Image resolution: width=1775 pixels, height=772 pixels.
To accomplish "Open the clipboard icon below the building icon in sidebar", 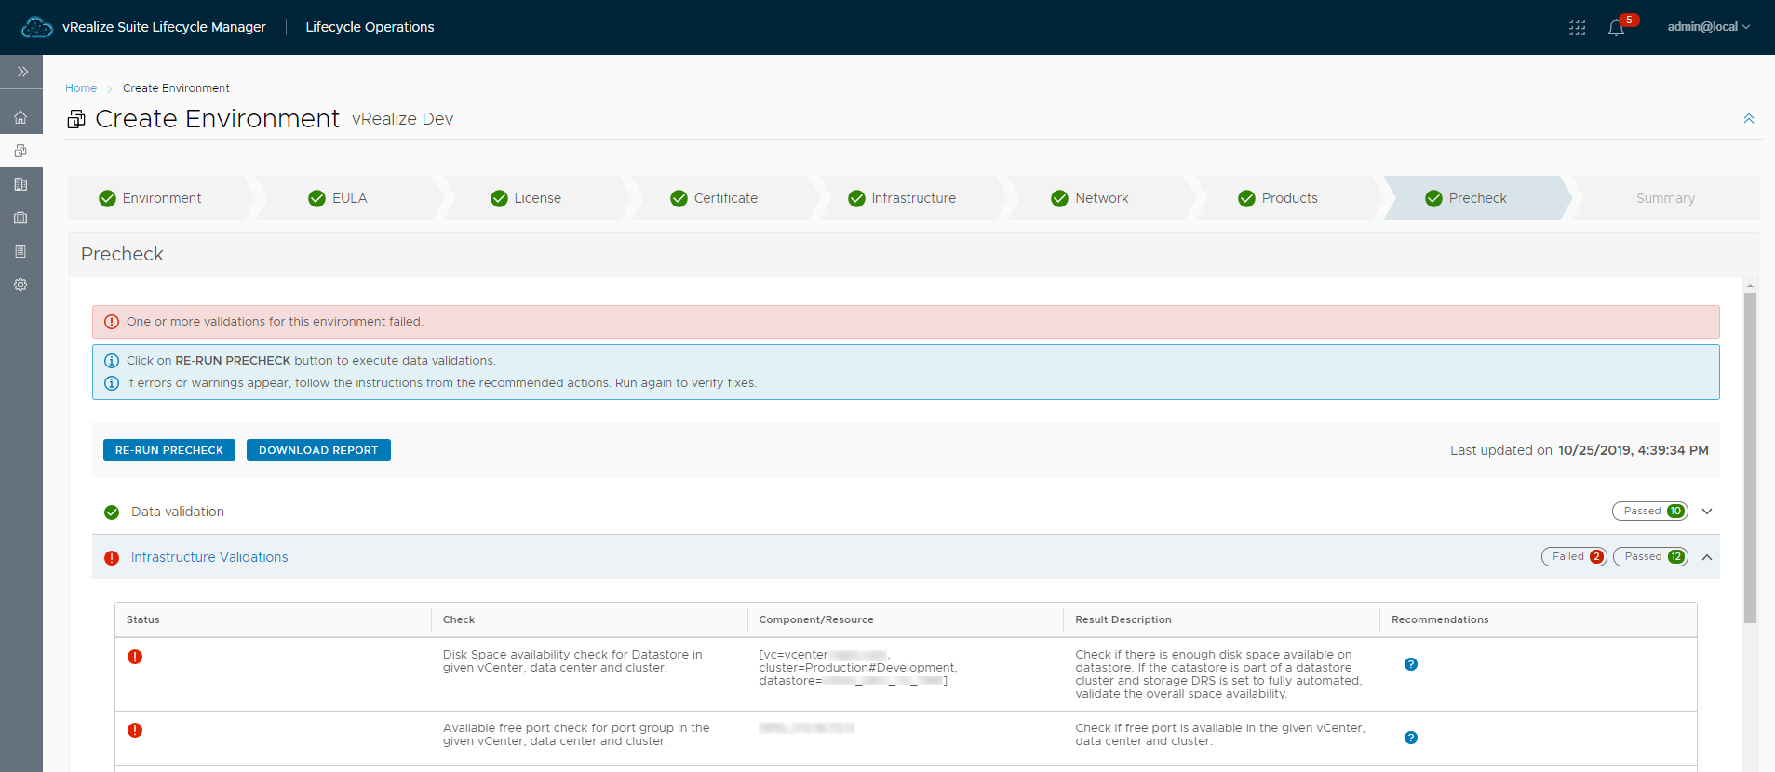I will (x=20, y=218).
